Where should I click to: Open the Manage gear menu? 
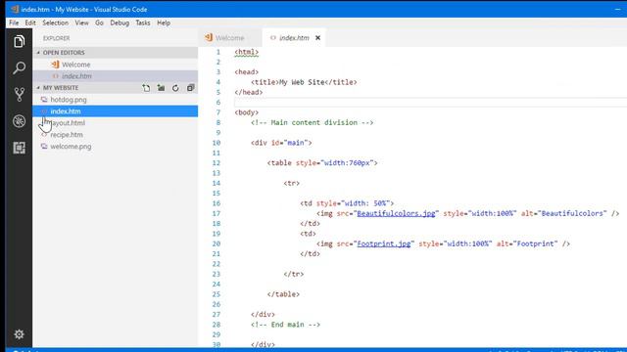click(x=19, y=334)
